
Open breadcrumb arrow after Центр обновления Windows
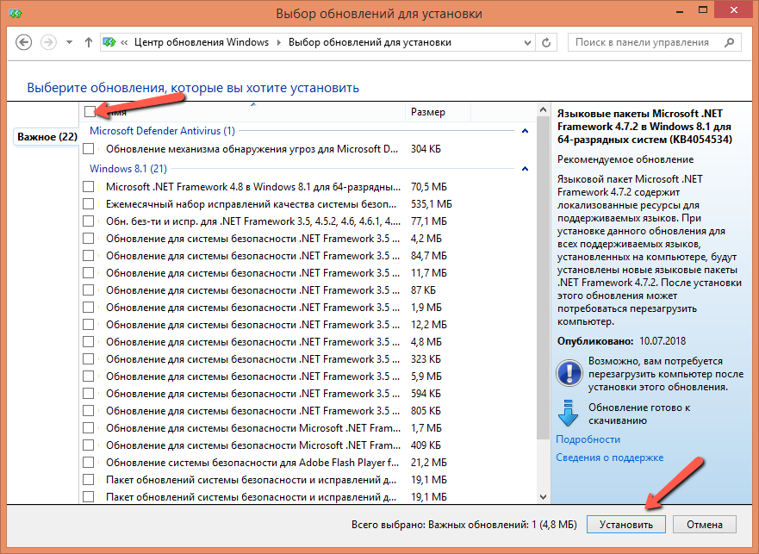[x=279, y=42]
